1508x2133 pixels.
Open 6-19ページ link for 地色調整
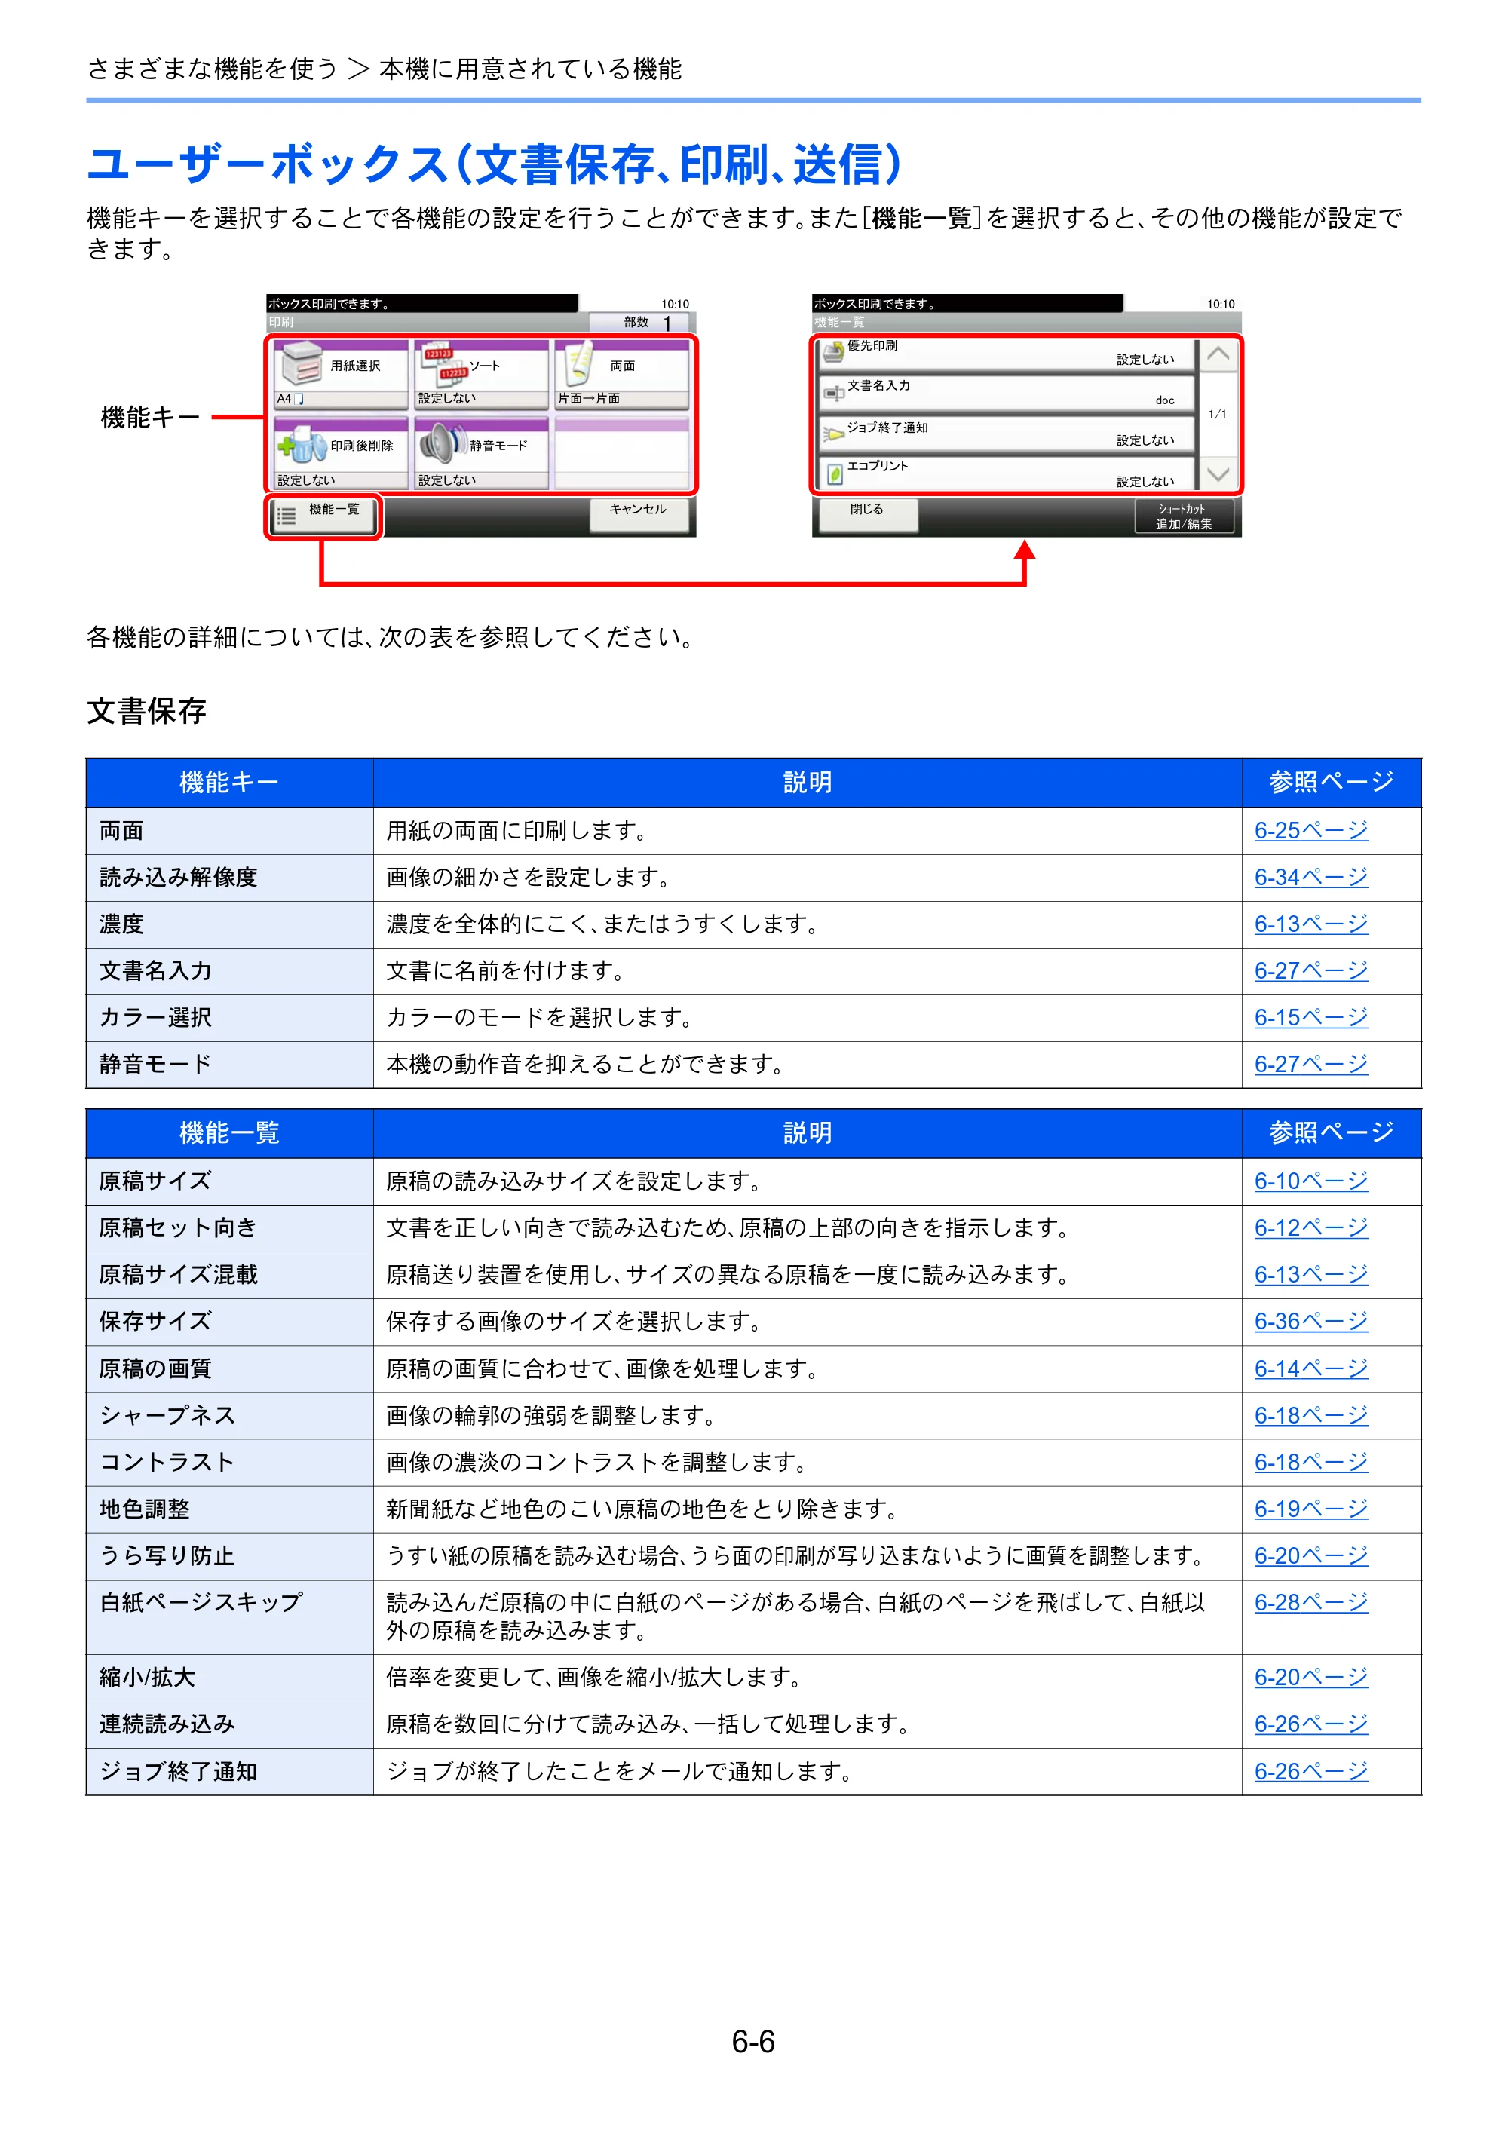pyautogui.click(x=1310, y=1509)
